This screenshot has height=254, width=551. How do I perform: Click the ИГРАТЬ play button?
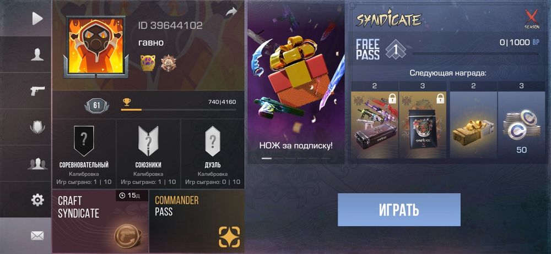(x=399, y=209)
